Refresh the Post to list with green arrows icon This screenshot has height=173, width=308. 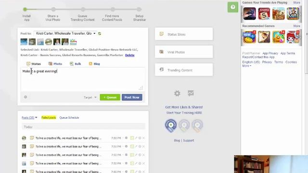(100, 34)
